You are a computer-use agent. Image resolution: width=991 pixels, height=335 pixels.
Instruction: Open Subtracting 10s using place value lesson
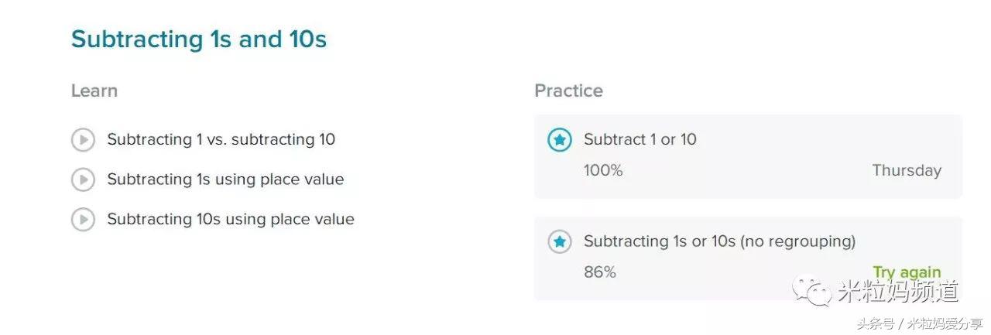click(x=231, y=220)
